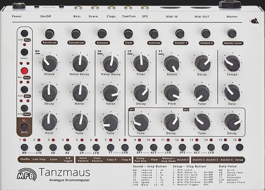Toggle step button 7 (TT)
Screen dimensions: 265x190
point(111,147)
